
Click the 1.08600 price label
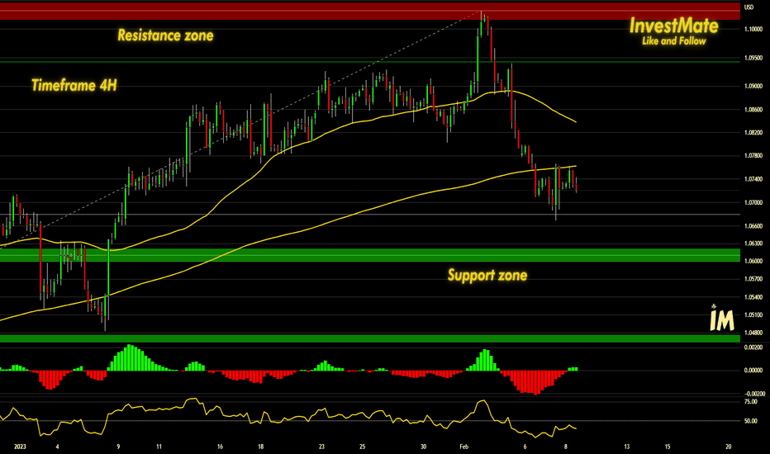753,110
